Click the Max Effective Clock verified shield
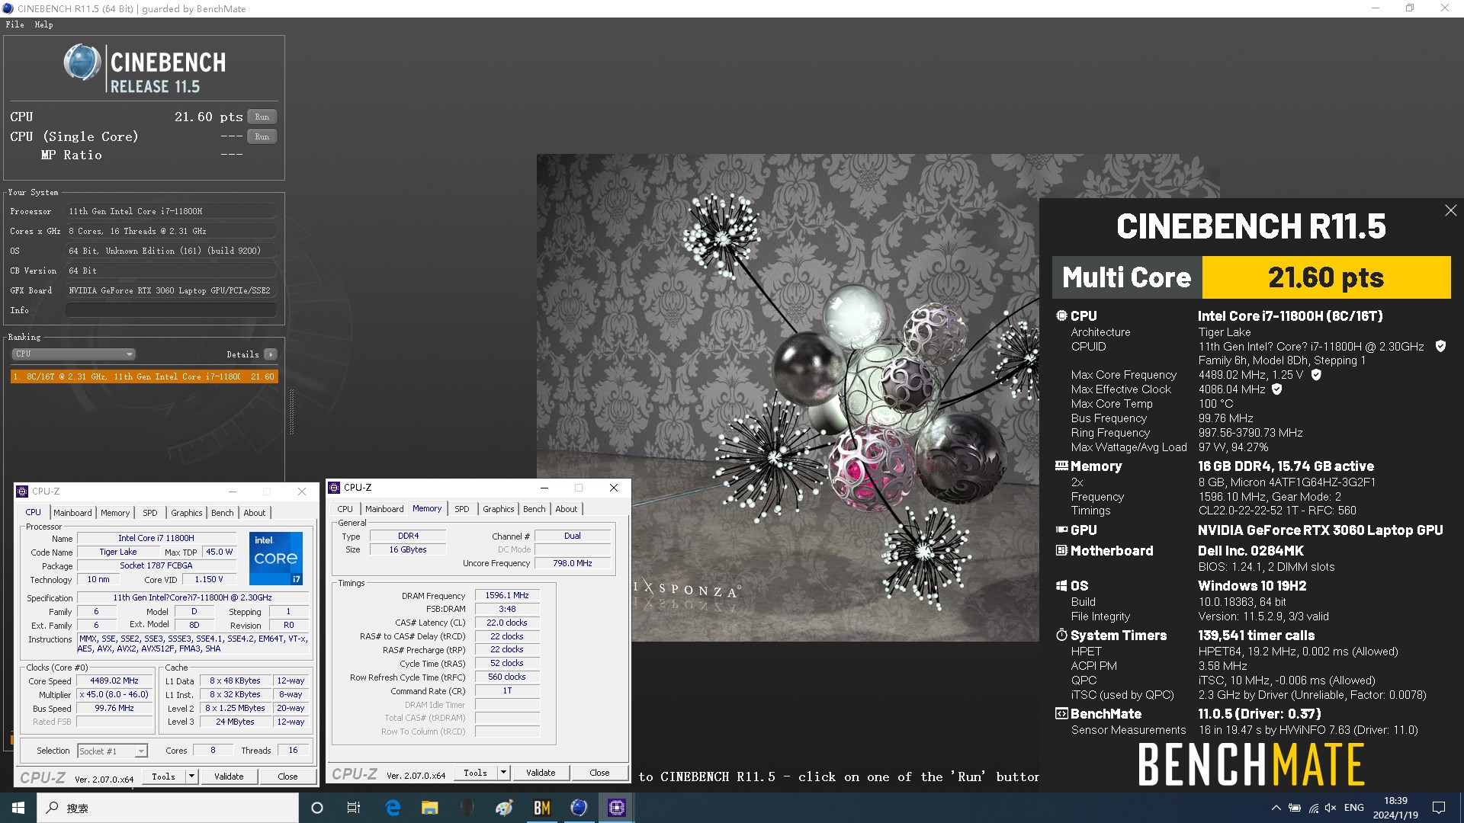Screen dimensions: 1464x823 [1277, 389]
